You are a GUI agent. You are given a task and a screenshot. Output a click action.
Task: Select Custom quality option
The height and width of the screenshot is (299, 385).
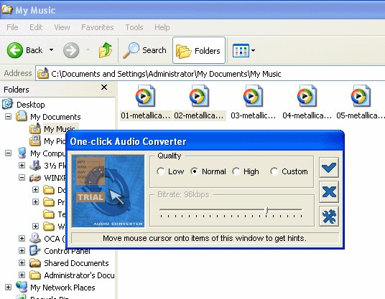pos(289,171)
